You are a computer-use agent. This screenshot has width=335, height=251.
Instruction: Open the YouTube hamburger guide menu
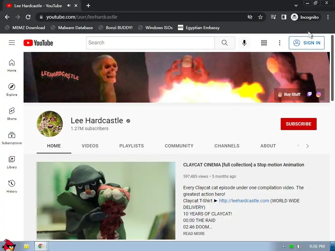(12, 43)
